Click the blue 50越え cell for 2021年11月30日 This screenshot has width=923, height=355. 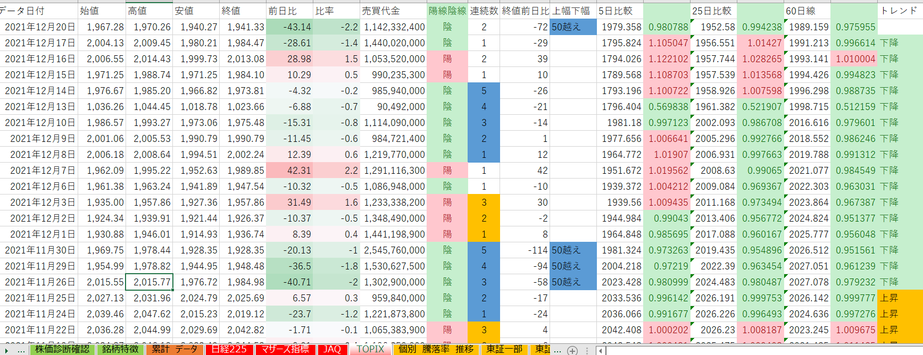click(573, 250)
